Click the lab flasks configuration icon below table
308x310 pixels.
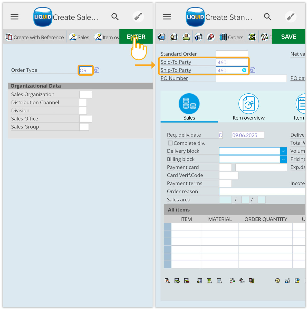tap(287, 281)
